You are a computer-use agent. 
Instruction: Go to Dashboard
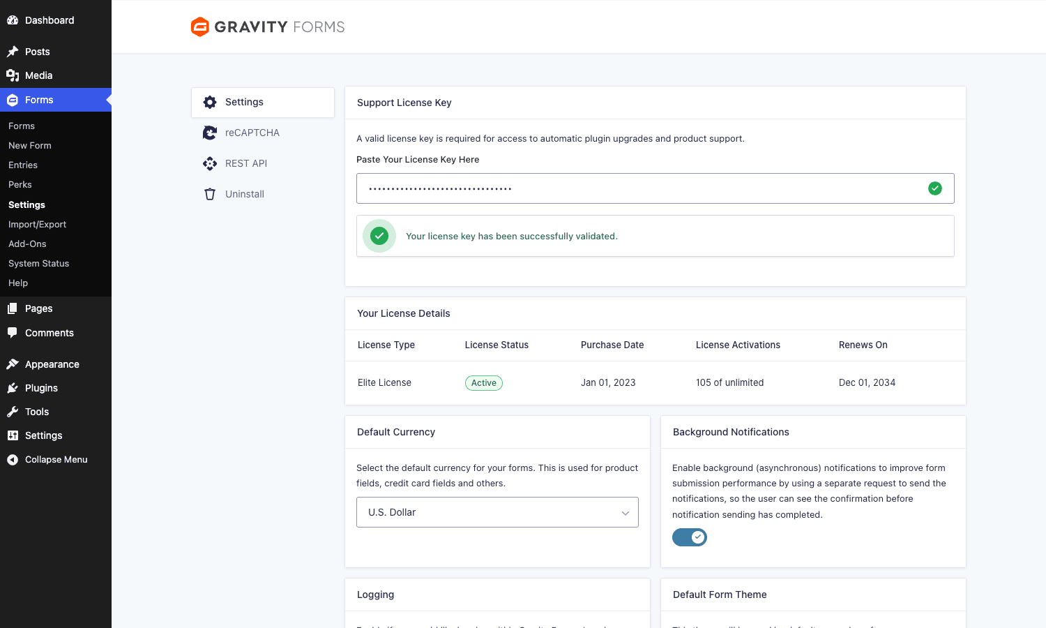[x=56, y=20]
